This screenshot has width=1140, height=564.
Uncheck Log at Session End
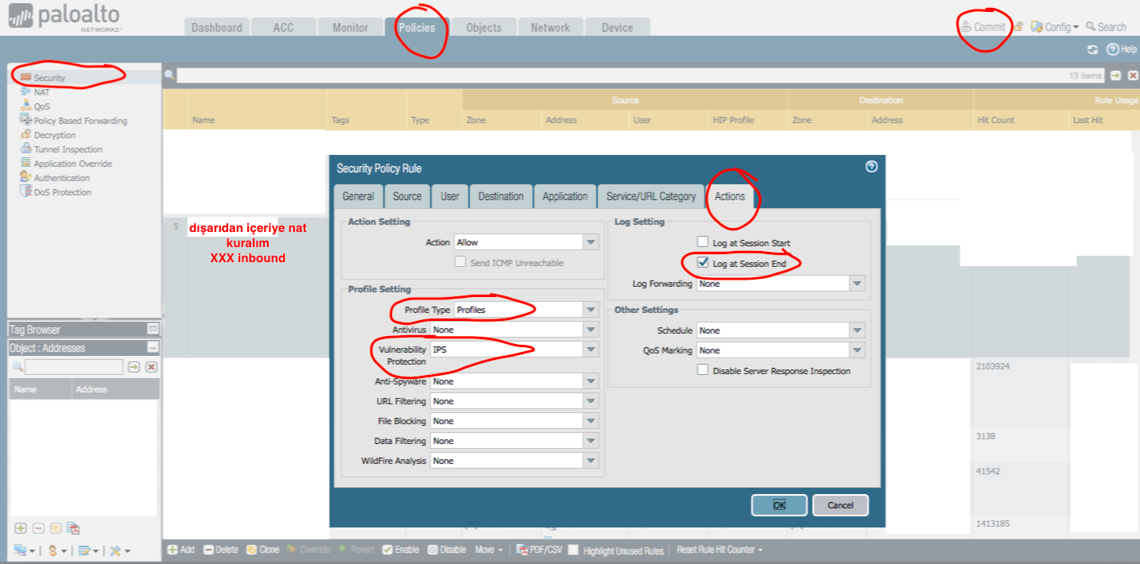pos(703,262)
